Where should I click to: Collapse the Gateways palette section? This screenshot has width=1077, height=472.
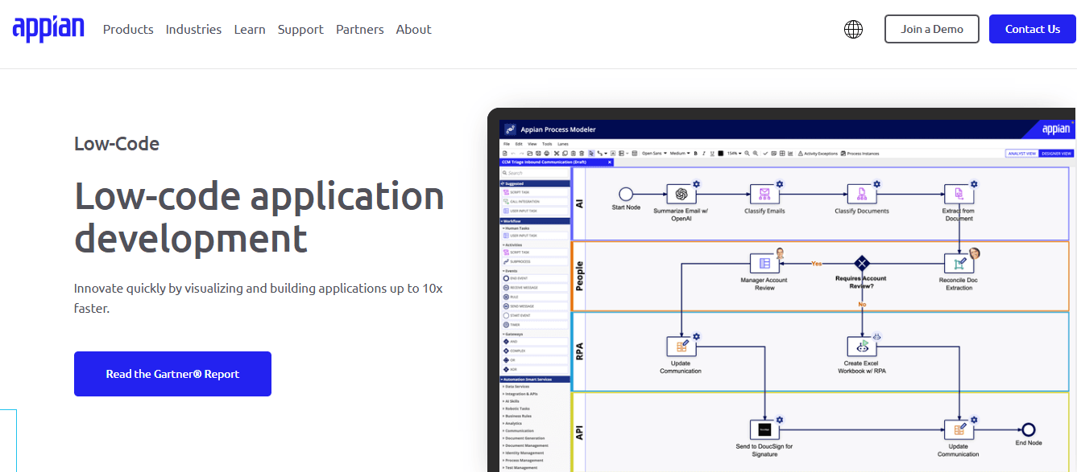click(x=513, y=334)
